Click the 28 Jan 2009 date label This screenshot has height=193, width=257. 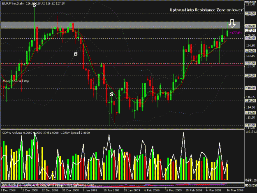[132, 190]
